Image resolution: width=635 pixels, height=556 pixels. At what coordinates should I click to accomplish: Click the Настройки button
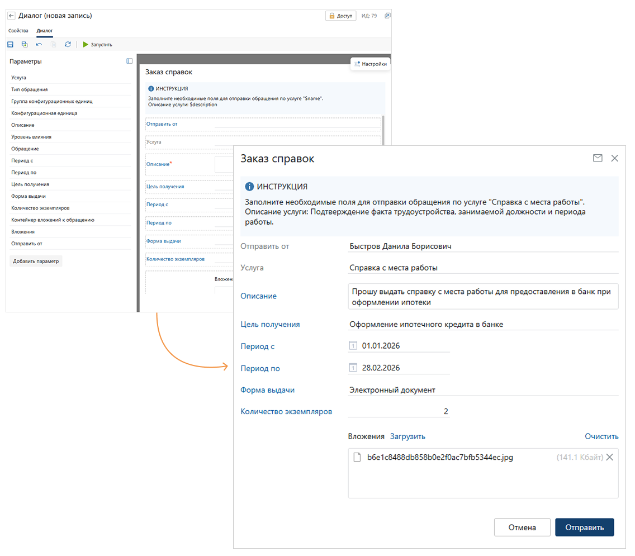tap(370, 64)
